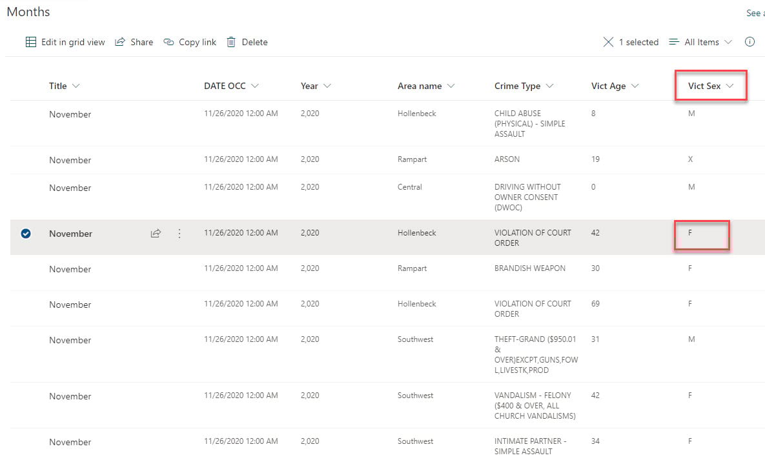Open the Crime Type column header menu
This screenshot has height=471, width=765.
pyautogui.click(x=550, y=86)
